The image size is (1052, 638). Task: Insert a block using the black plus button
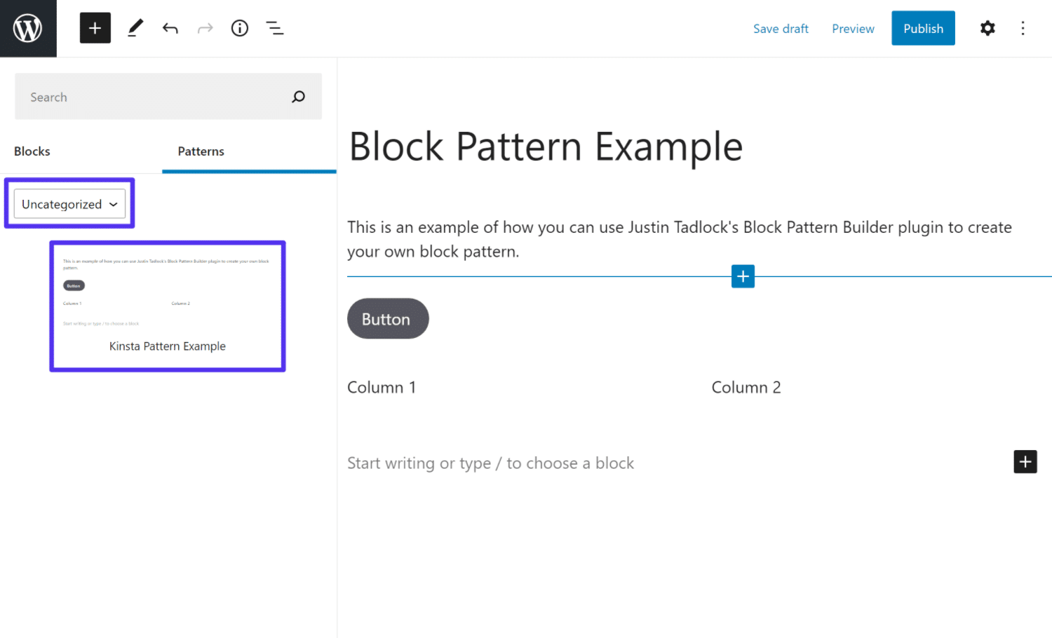(1025, 461)
